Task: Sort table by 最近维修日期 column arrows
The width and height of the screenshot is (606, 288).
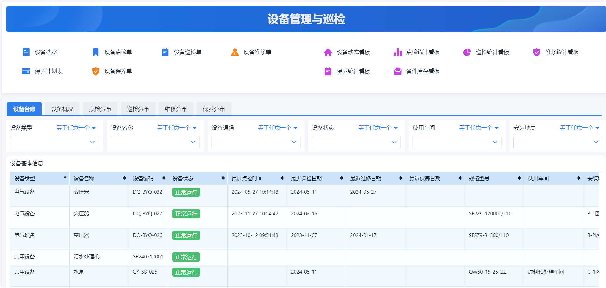Action: click(401, 178)
